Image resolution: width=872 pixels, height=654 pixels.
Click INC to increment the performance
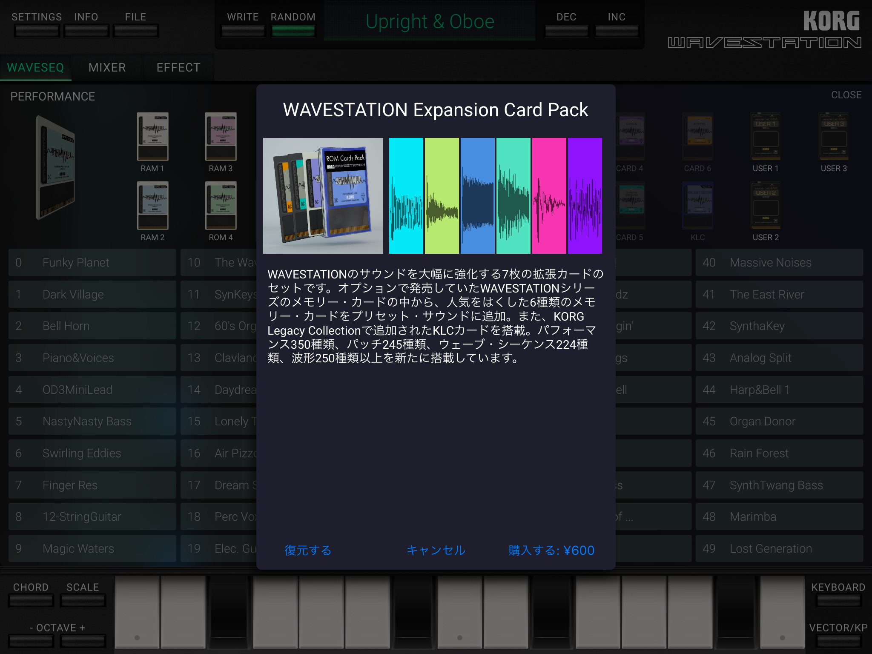pyautogui.click(x=617, y=31)
